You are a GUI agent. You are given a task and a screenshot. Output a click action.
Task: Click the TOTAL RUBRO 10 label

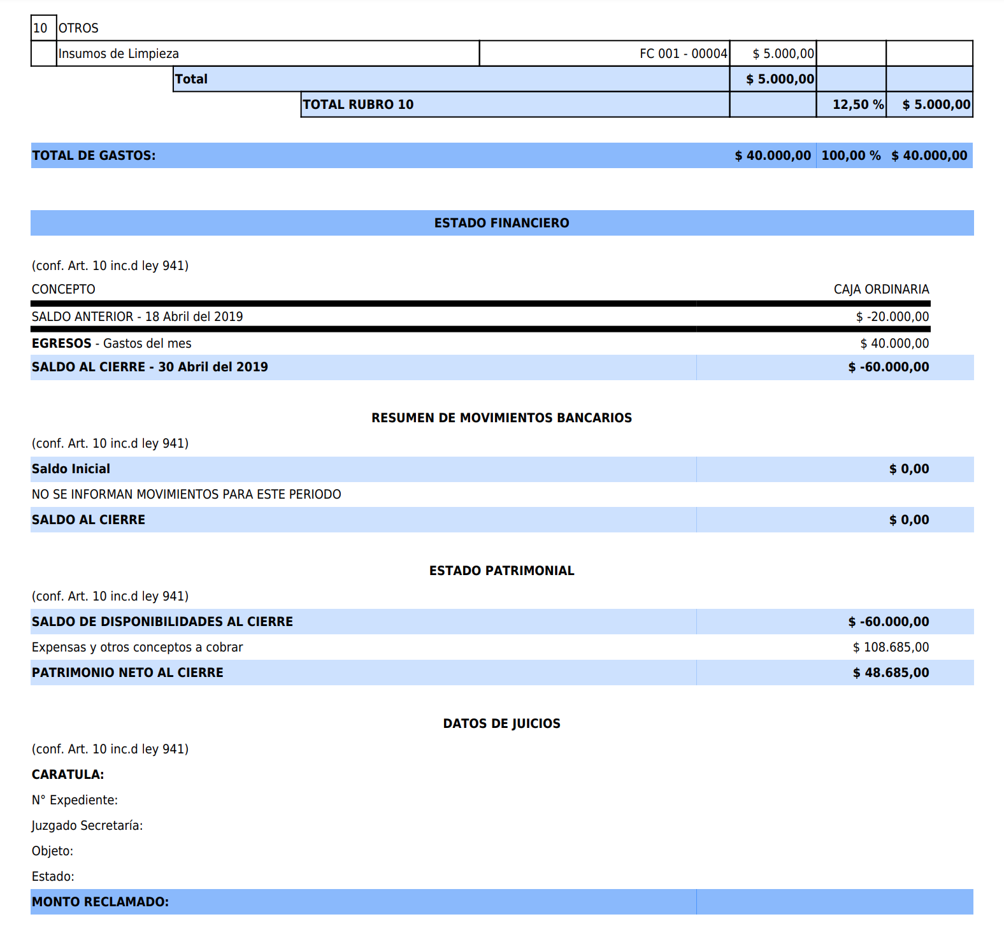point(358,104)
